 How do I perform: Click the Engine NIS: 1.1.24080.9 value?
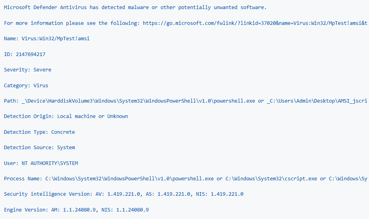pyautogui.click(x=125, y=210)
